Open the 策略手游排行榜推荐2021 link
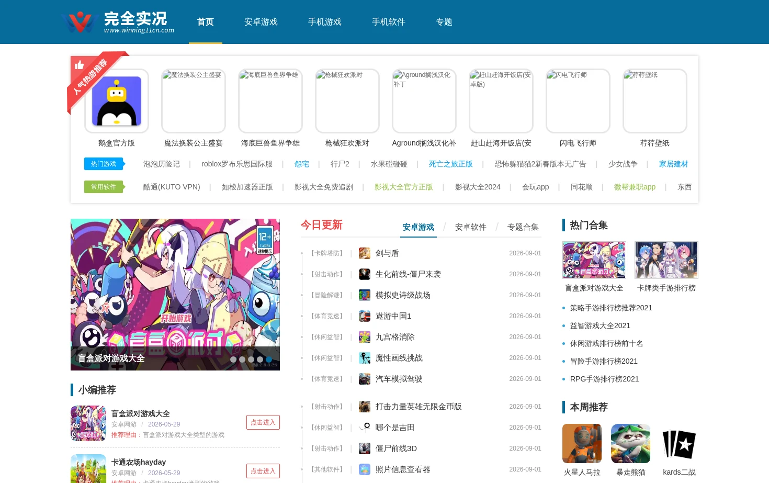The height and width of the screenshot is (483, 769). pos(611,308)
